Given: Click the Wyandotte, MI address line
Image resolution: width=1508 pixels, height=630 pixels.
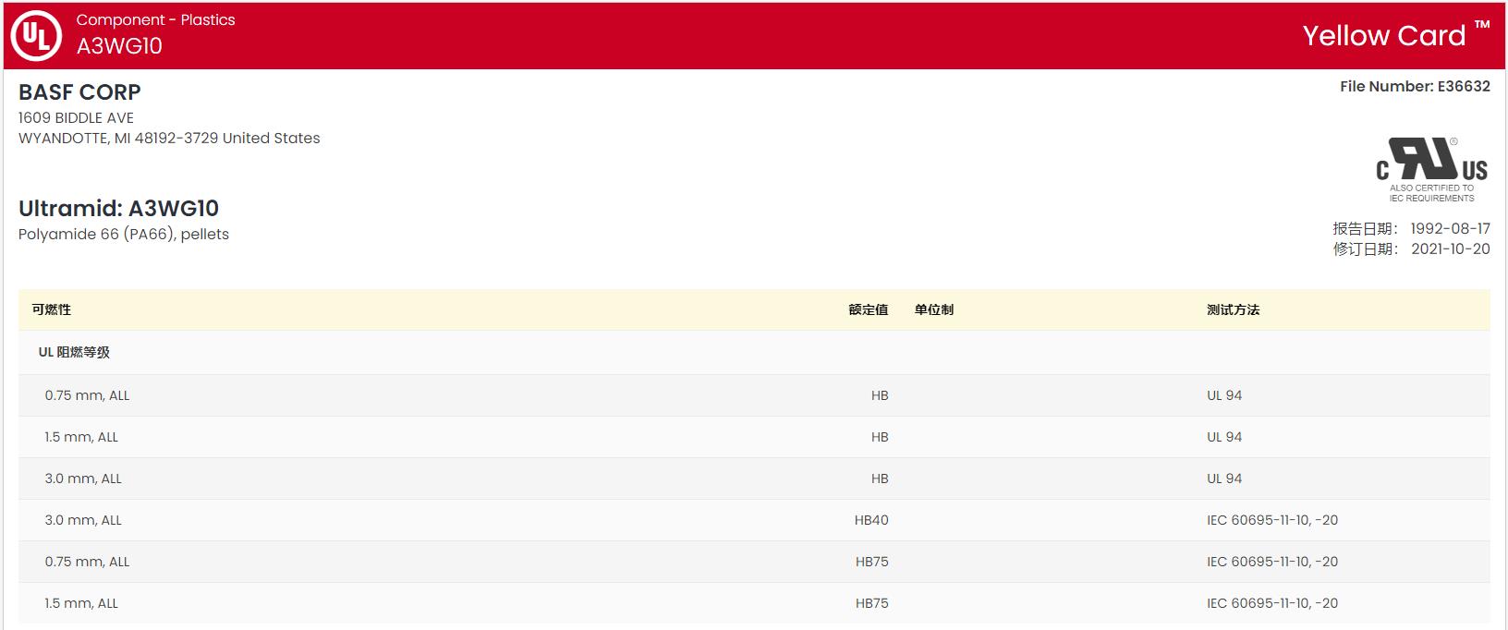Looking at the screenshot, I should pyautogui.click(x=169, y=139).
